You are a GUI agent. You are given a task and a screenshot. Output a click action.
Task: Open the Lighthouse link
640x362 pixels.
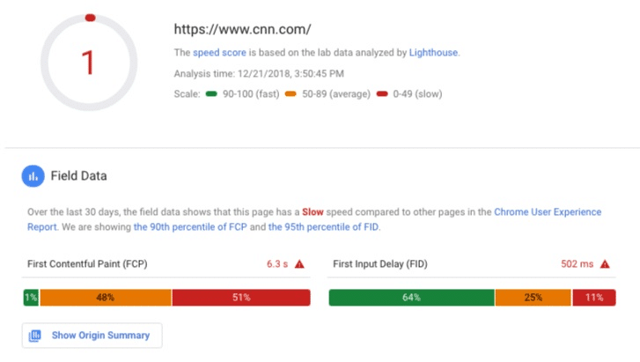point(433,53)
